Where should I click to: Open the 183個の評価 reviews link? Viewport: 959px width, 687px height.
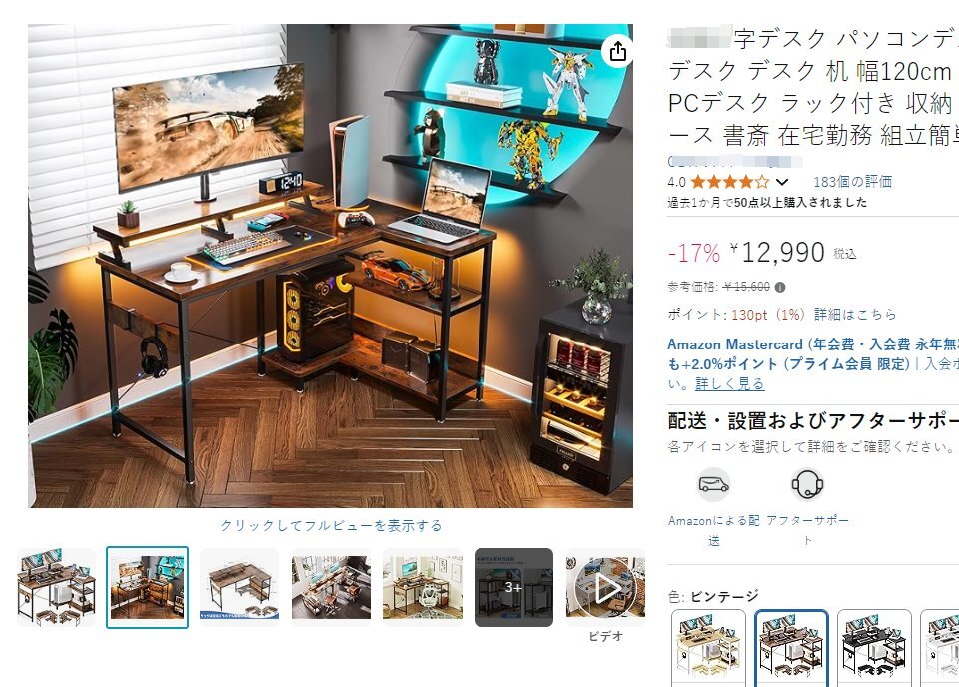[852, 182]
